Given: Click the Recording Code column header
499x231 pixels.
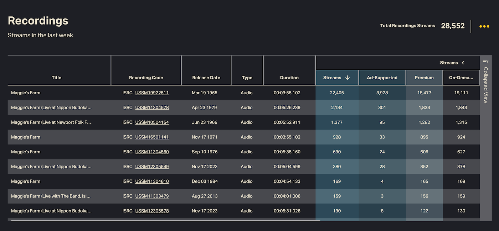Looking at the screenshot, I should tap(146, 78).
